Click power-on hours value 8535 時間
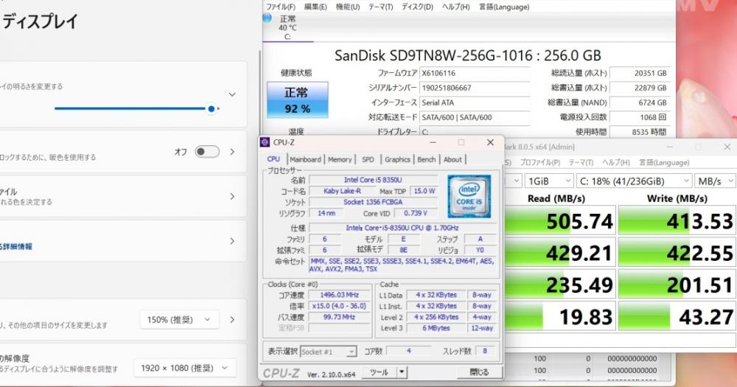 pos(640,132)
